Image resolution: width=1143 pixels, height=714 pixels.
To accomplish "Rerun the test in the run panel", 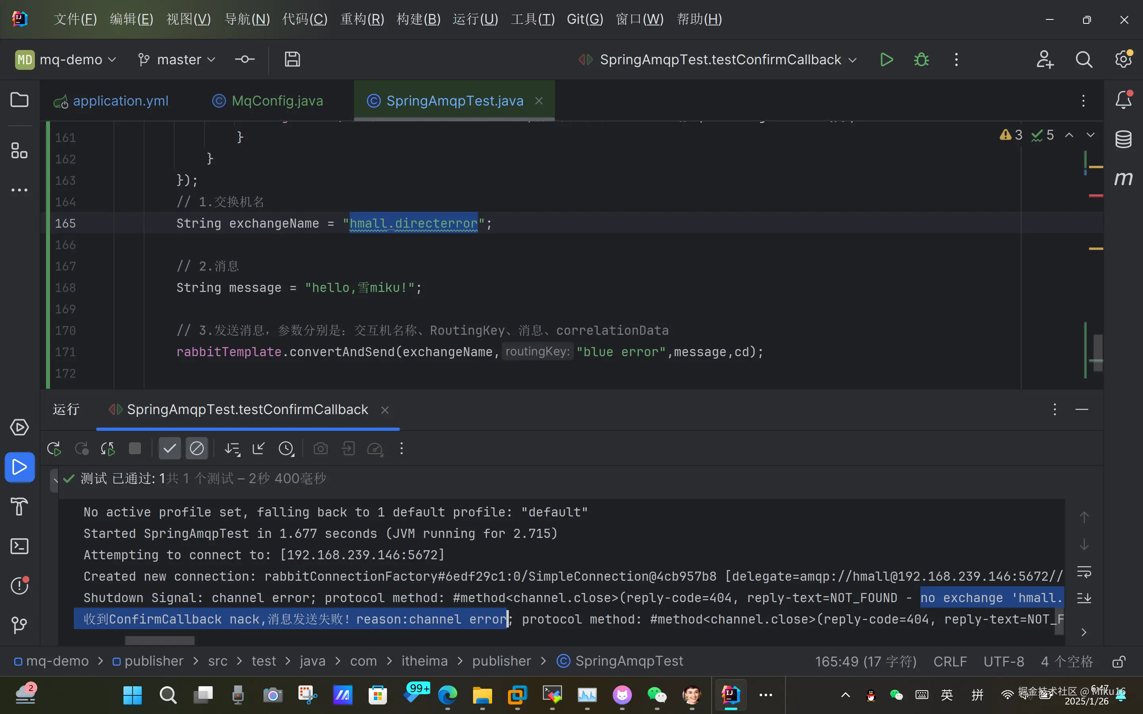I will point(54,449).
